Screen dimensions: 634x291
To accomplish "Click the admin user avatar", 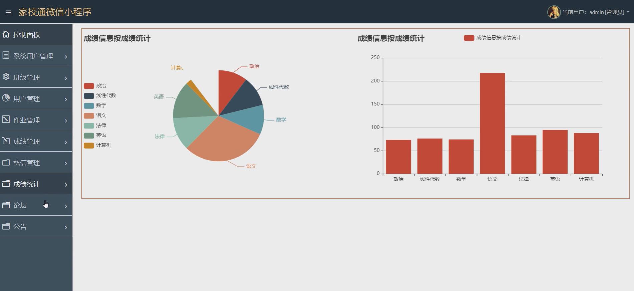I will [554, 12].
